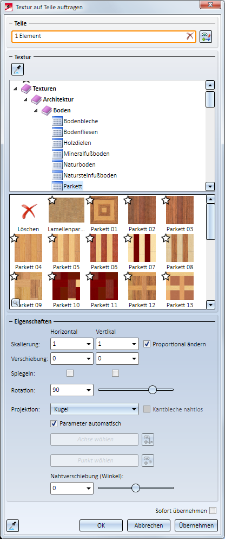Toggle favorite star on Parkett 01

pos(90,200)
